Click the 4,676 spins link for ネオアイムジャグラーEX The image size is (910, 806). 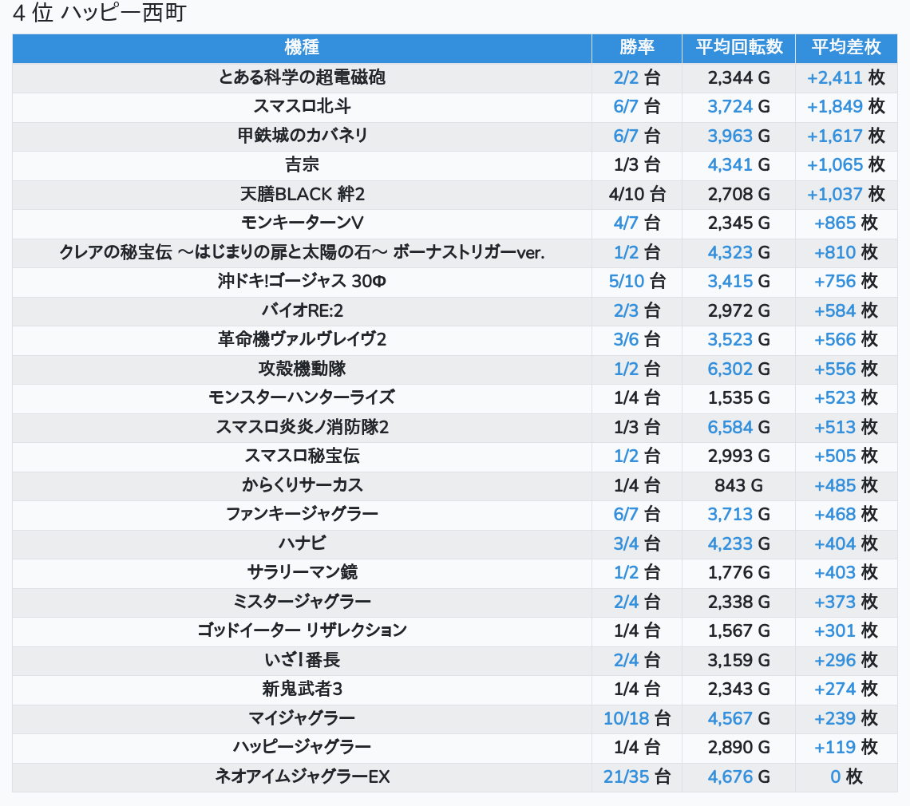pyautogui.click(x=730, y=776)
